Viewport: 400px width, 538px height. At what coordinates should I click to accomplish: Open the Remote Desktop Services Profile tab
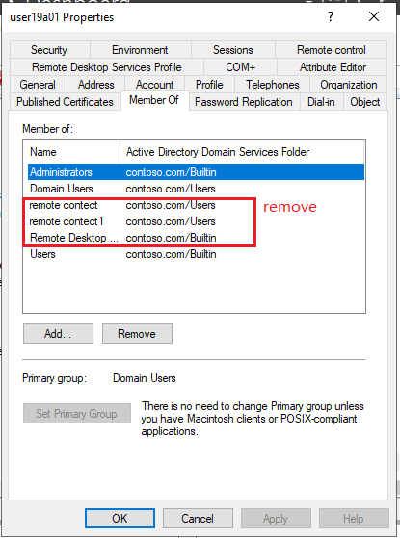click(x=107, y=67)
